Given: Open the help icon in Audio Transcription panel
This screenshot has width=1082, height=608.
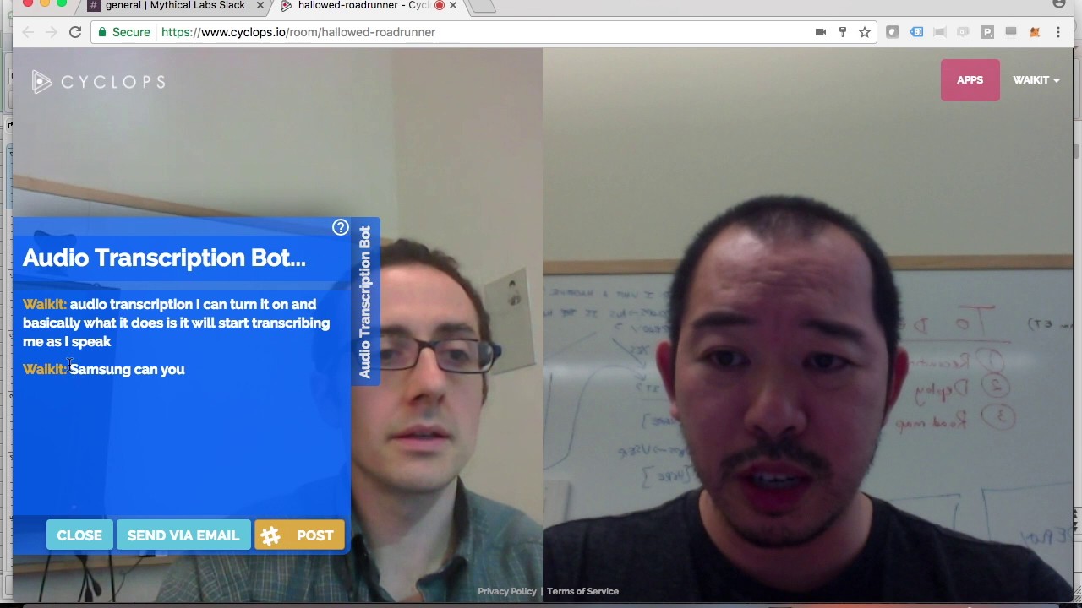Looking at the screenshot, I should 341,227.
